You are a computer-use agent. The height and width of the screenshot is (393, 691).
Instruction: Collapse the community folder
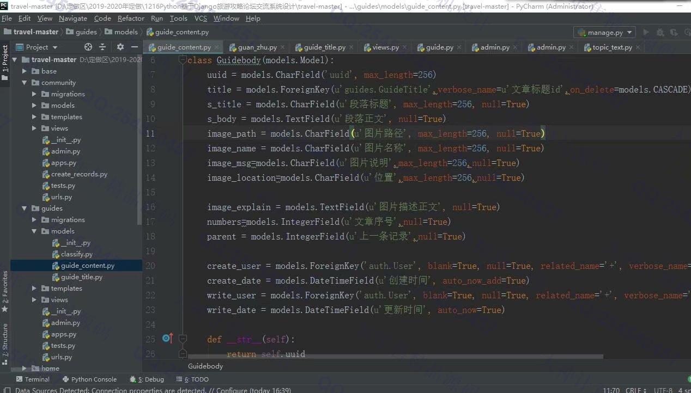(25, 83)
